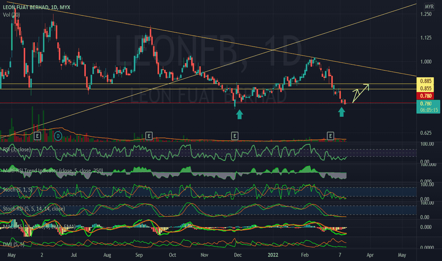Open the earnings 'E' marker just before Dec
Viewport: 442px width, 261px height.
[235, 136]
